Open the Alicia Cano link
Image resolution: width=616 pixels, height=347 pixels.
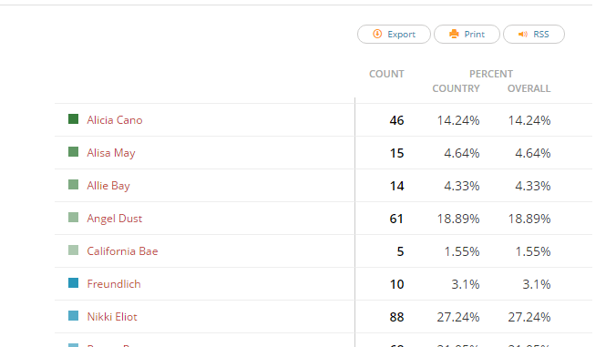click(x=115, y=120)
